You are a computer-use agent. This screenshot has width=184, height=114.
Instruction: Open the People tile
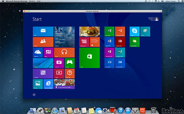43,42
